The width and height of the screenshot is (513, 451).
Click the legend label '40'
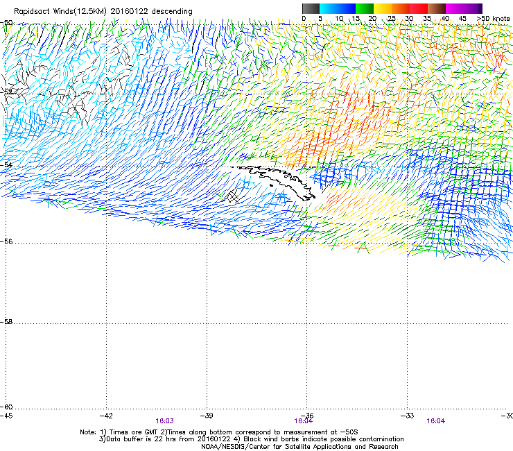coord(445,19)
